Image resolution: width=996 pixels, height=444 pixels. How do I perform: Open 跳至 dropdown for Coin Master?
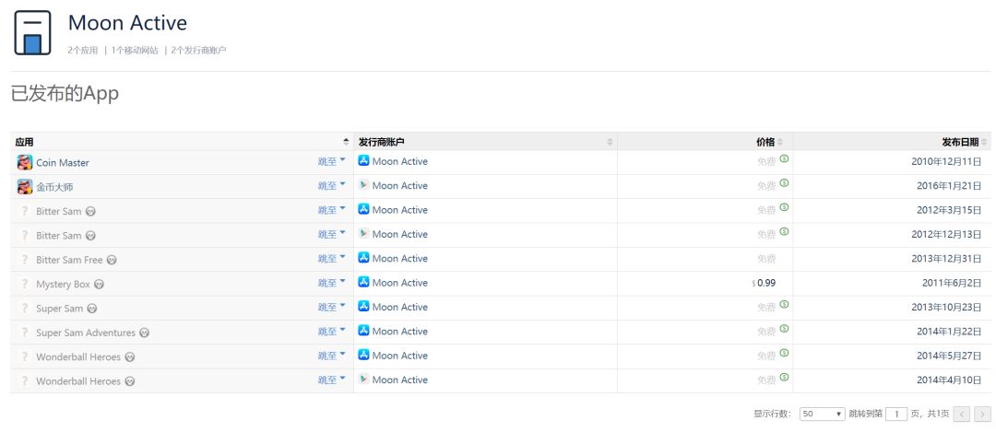[331, 161]
